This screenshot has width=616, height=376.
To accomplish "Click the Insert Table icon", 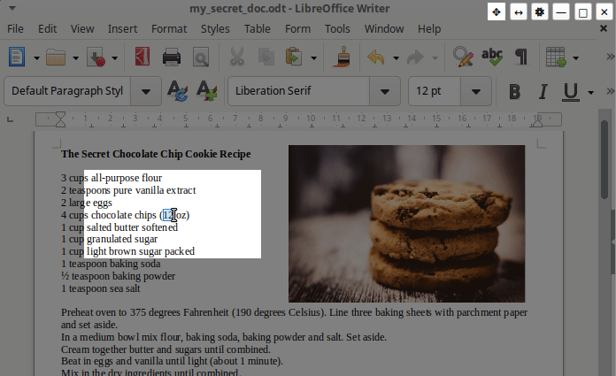I will click(556, 58).
